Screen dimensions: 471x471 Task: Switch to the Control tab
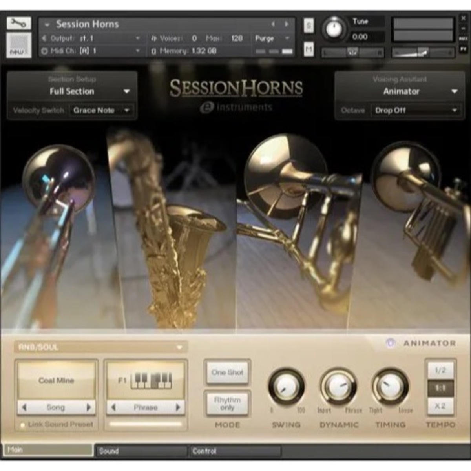pos(235,451)
